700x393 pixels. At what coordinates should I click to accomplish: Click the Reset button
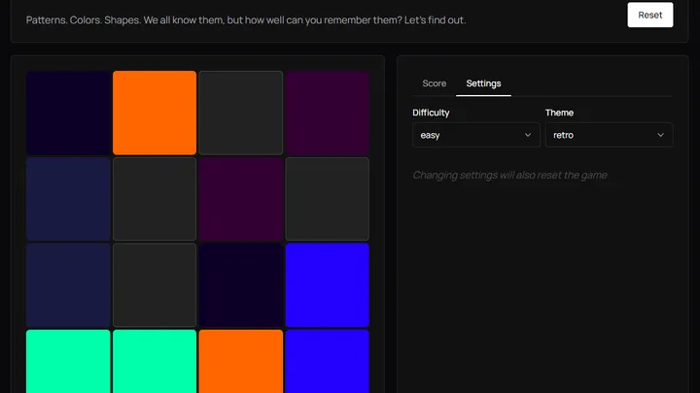pyautogui.click(x=649, y=15)
